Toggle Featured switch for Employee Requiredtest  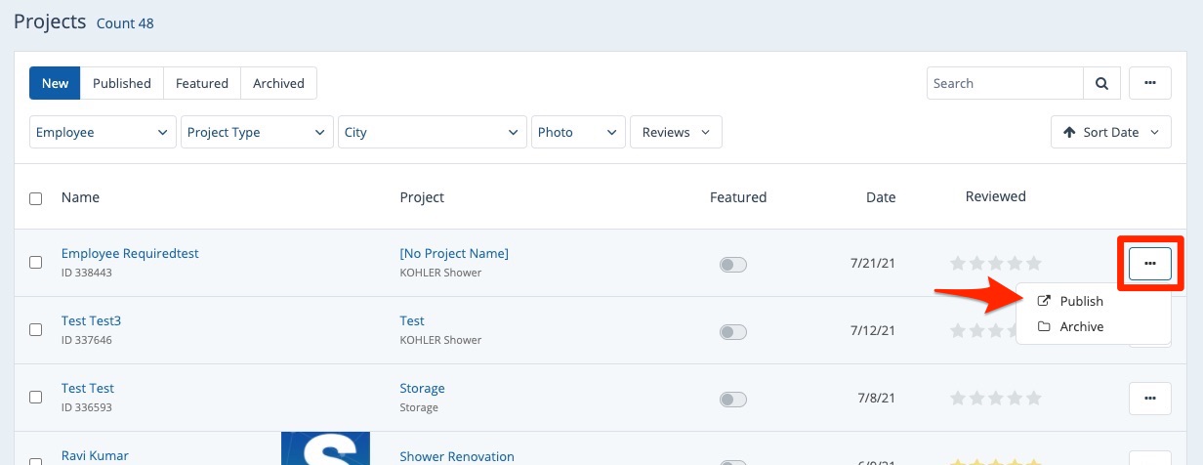click(x=732, y=265)
